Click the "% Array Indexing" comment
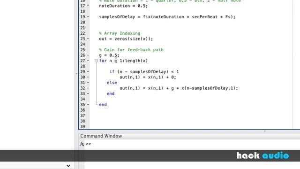The width and height of the screenshot is (300, 169). click(120, 33)
